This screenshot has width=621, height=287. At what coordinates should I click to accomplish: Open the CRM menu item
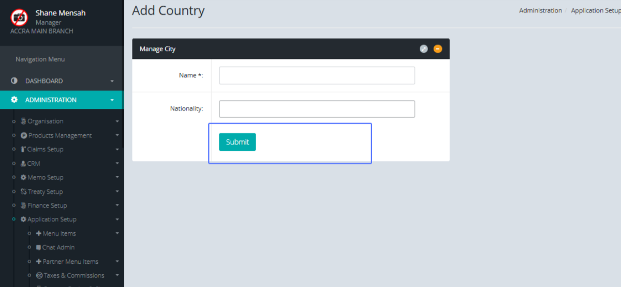(33, 164)
